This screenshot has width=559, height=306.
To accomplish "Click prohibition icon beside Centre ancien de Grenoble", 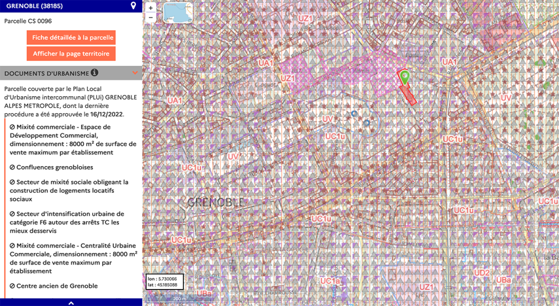I will tap(13, 286).
